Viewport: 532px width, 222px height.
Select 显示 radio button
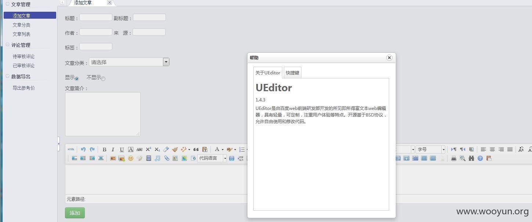77,78
